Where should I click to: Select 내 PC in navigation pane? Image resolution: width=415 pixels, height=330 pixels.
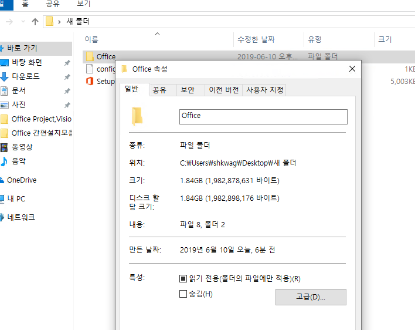(x=16, y=199)
